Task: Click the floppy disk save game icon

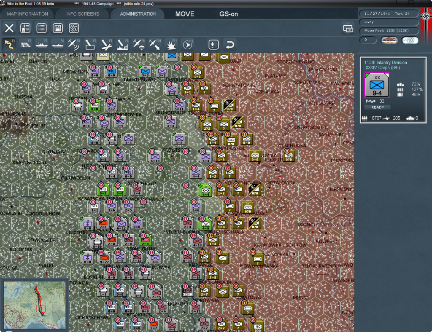Action: (57, 28)
